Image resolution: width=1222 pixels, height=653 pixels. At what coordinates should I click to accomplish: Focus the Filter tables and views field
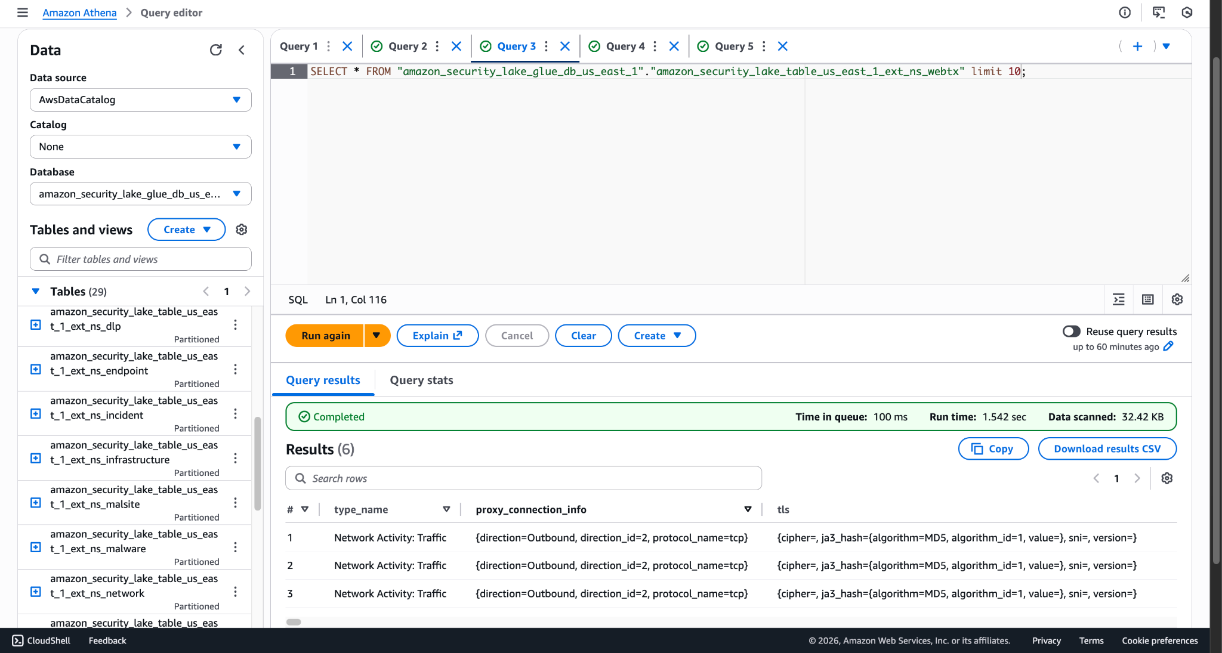click(141, 259)
